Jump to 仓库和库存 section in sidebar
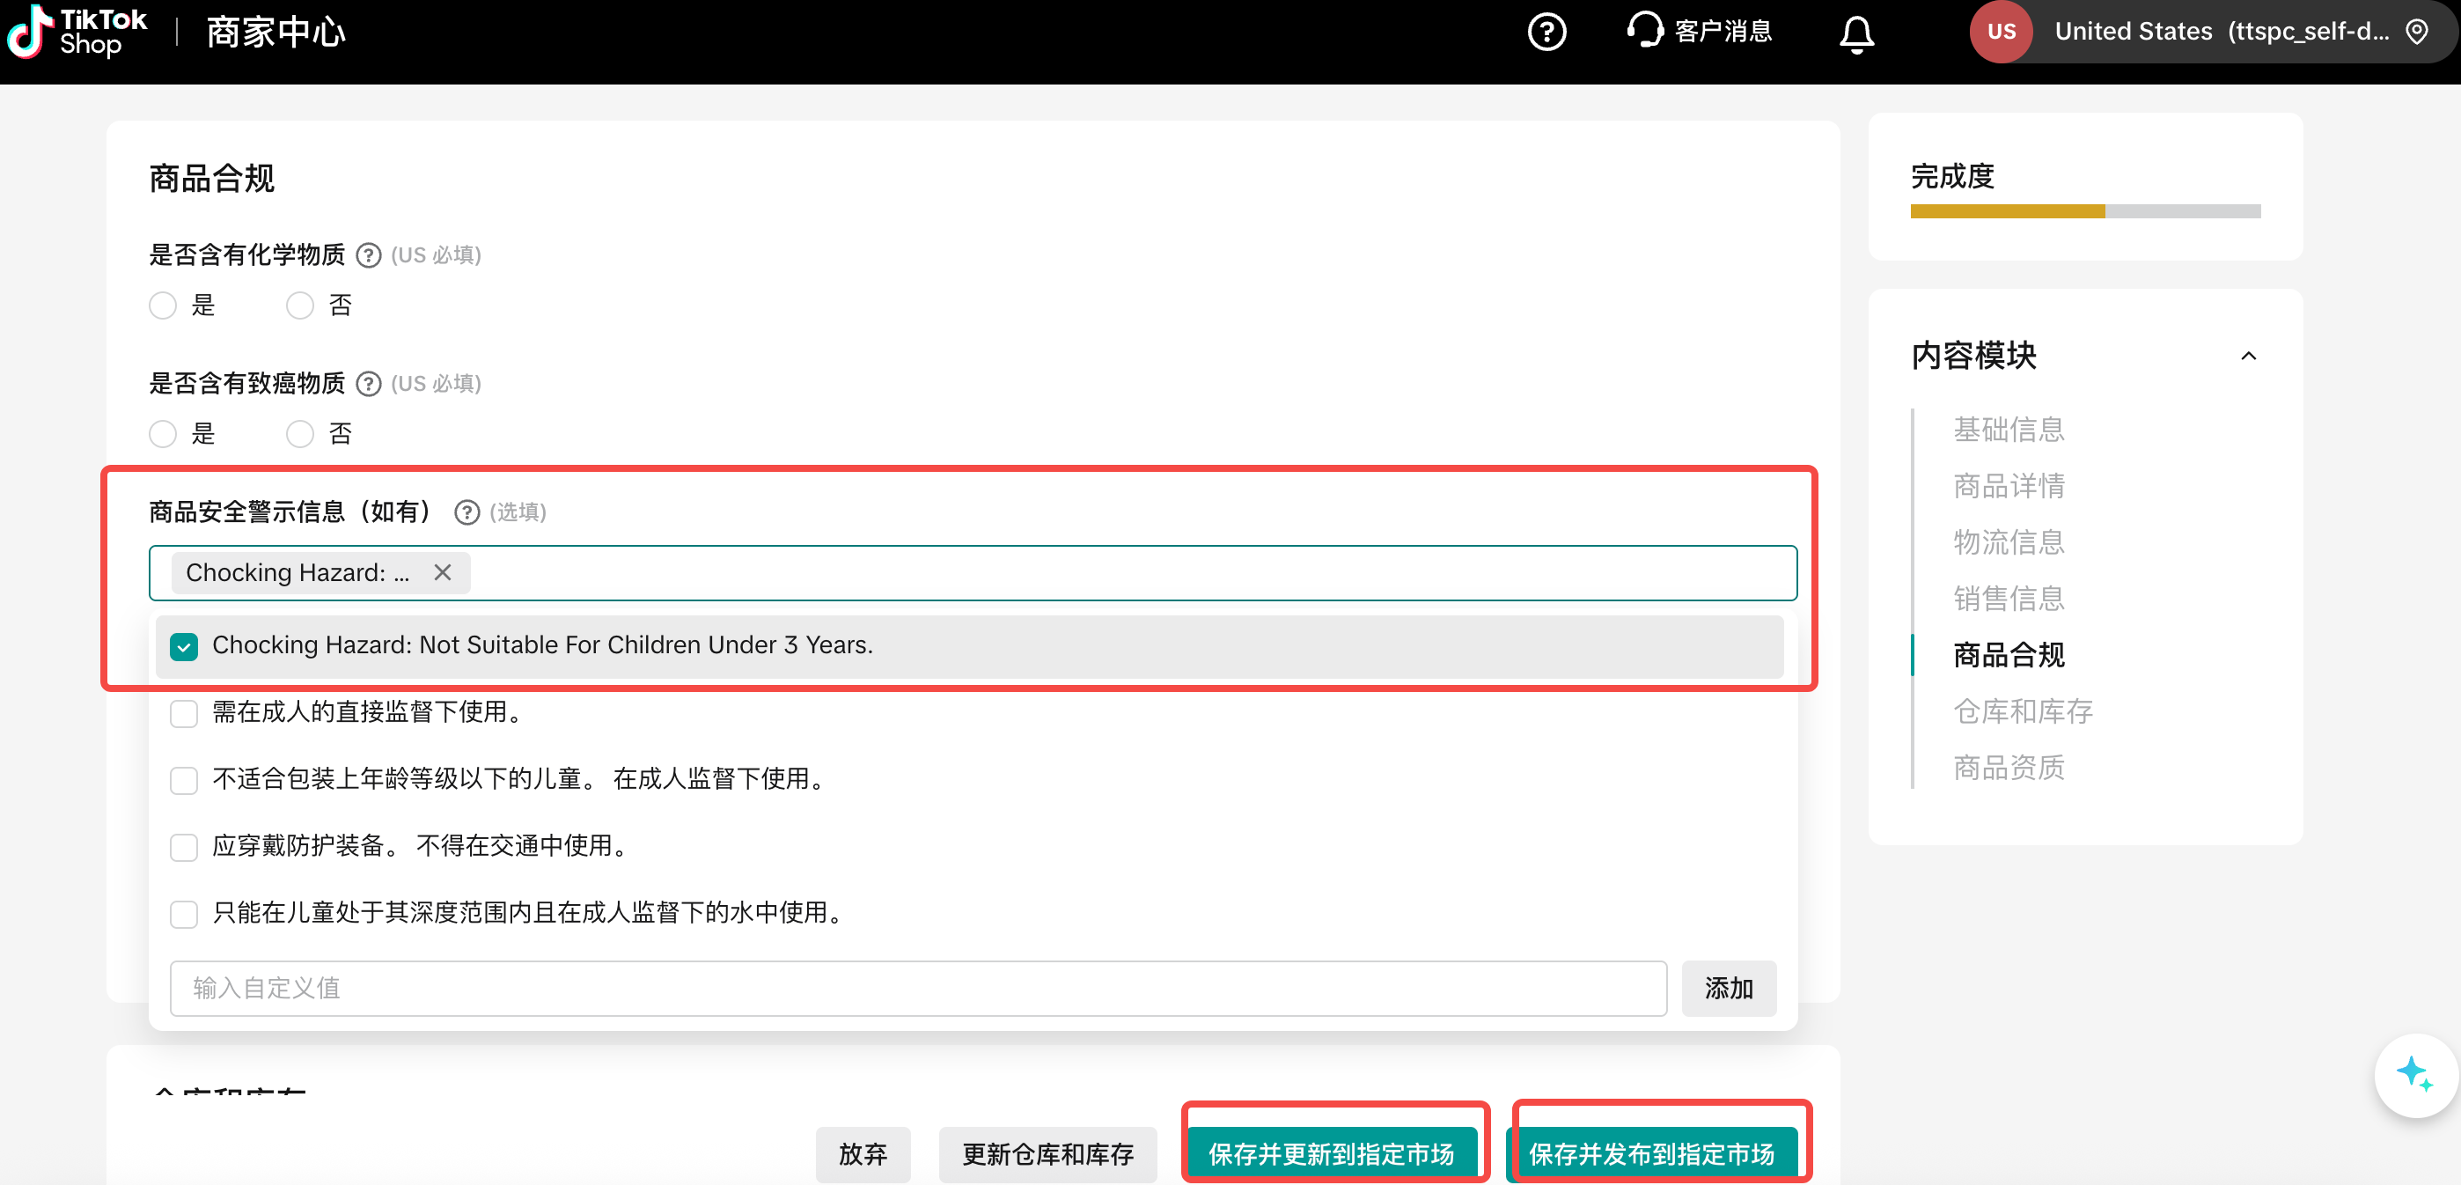Image resolution: width=2461 pixels, height=1185 pixels. [2023, 711]
